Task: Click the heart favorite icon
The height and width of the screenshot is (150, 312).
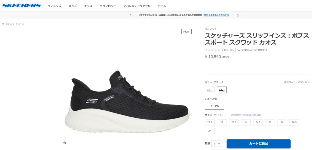Action: point(239,50)
